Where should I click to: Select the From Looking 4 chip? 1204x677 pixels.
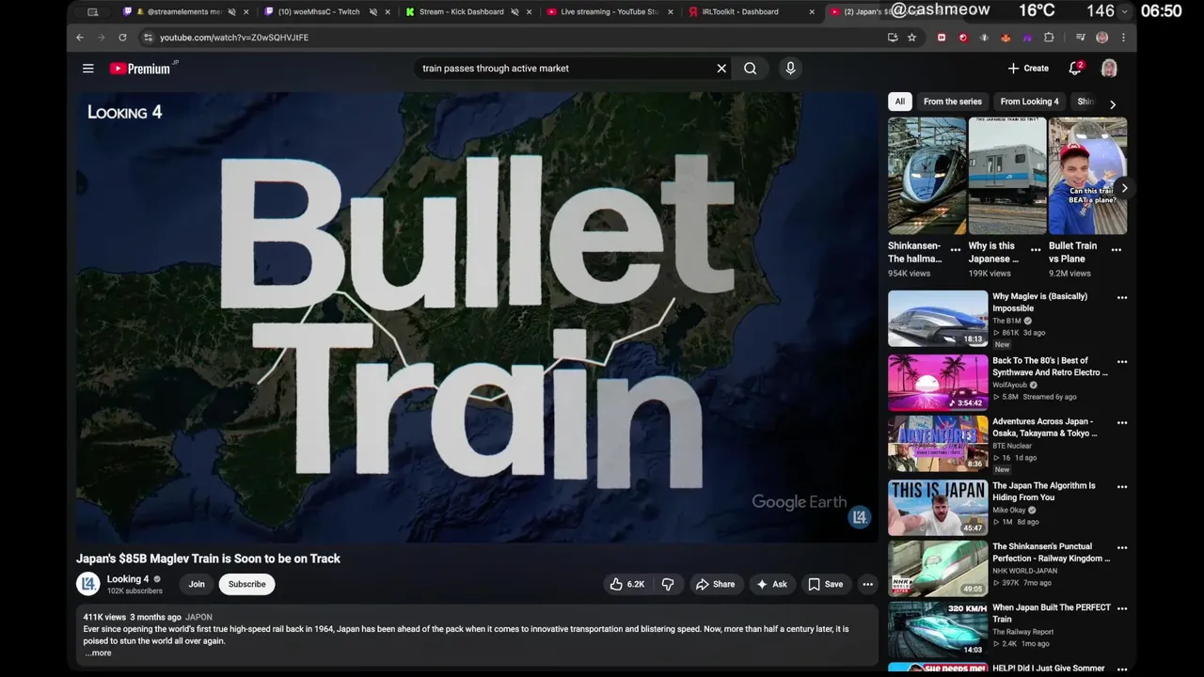1029,102
